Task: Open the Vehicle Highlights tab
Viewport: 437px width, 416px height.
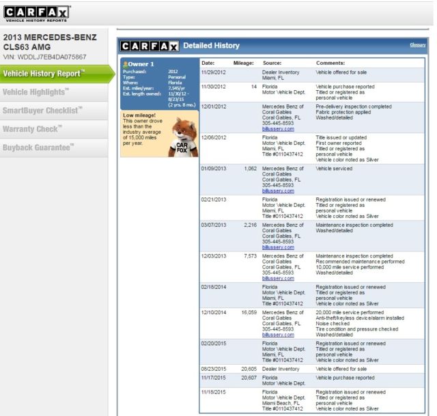Action: (54, 92)
